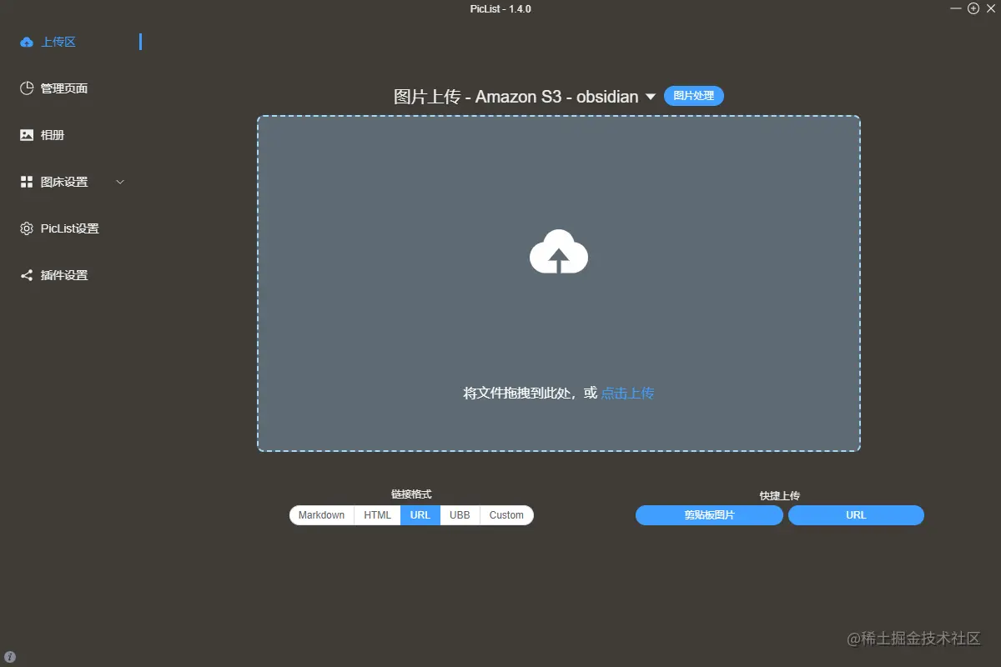Click the plus circle window icon in title bar
This screenshot has width=1001, height=667.
tap(973, 8)
